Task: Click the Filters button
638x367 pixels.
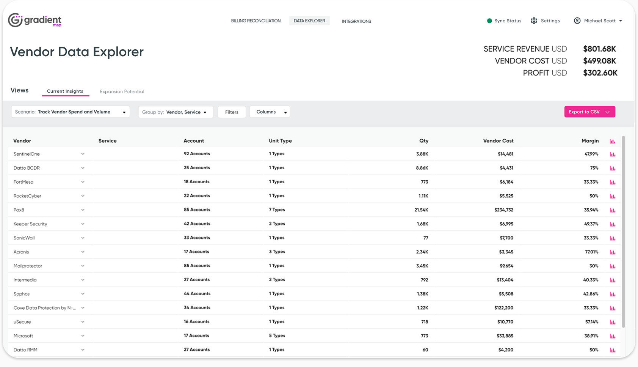Action: point(232,112)
